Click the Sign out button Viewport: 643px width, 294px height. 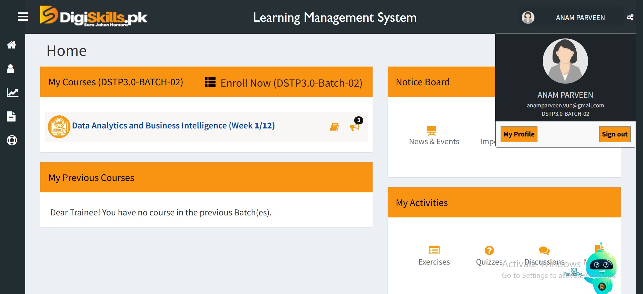pos(614,134)
